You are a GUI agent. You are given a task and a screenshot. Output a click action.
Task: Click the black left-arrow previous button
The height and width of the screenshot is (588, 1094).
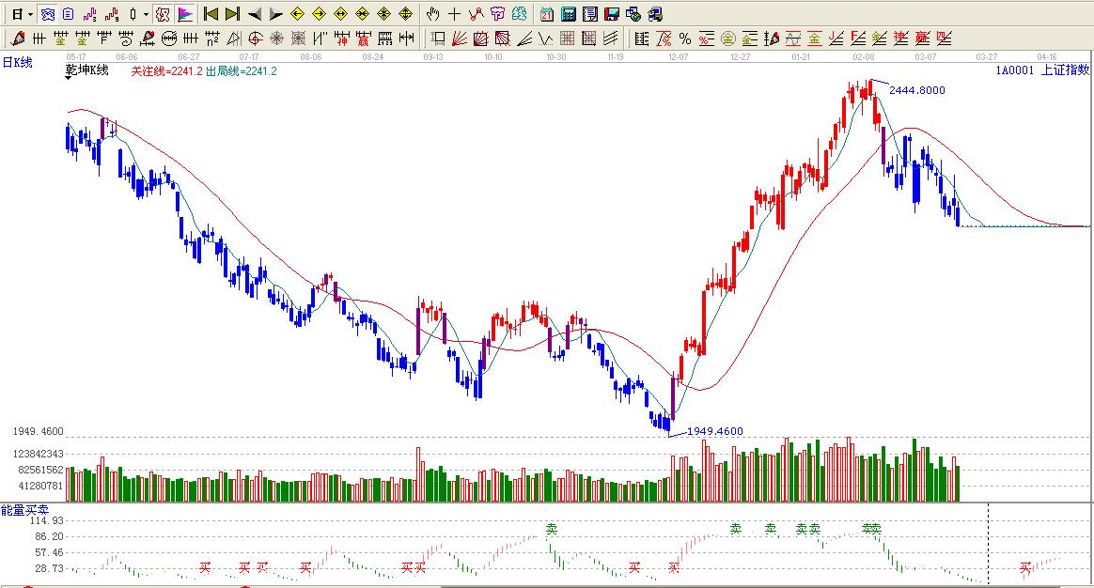pyautogui.click(x=254, y=14)
